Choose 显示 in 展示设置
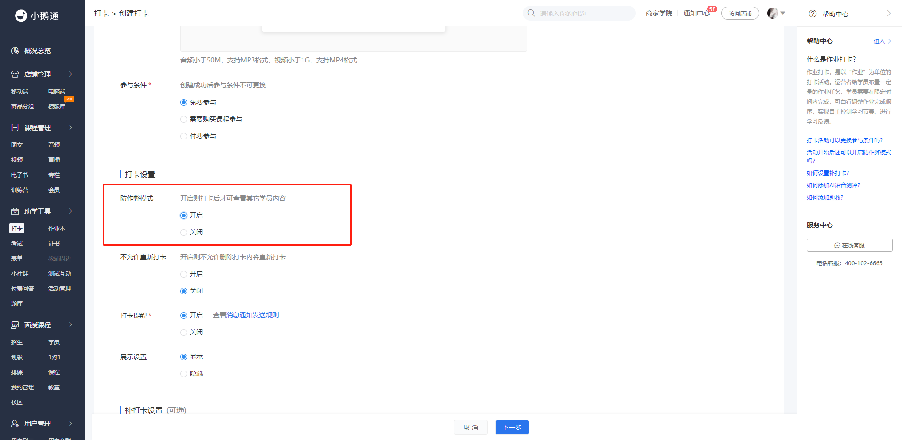Screen dimensions: 902x440 click(x=184, y=357)
